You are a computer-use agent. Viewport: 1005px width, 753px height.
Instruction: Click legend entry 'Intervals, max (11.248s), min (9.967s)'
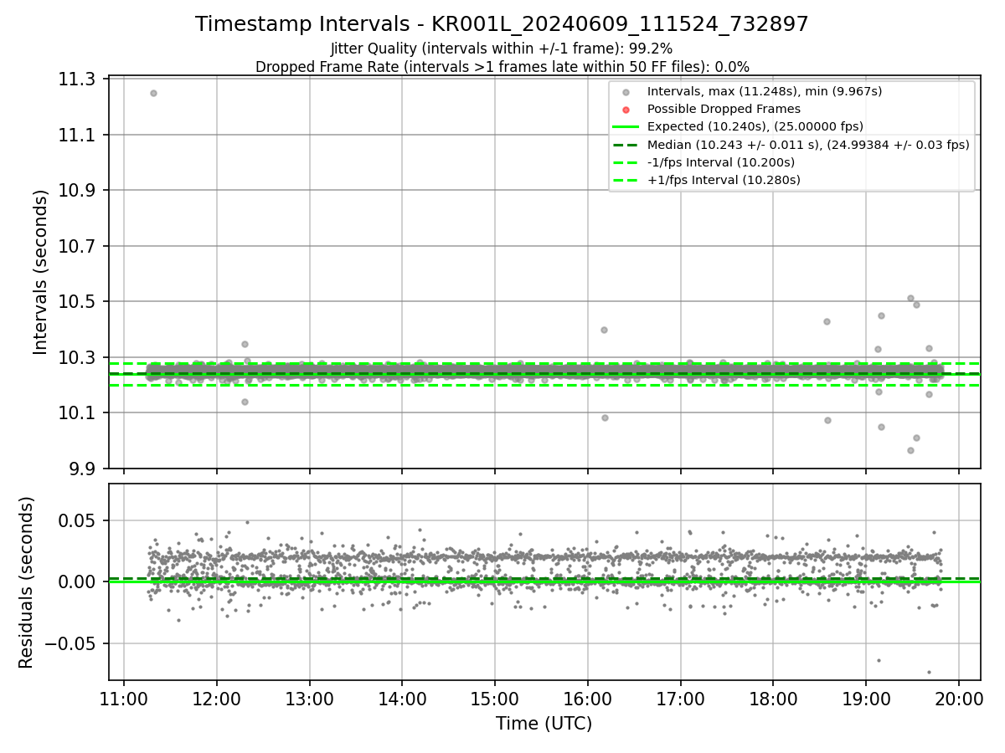coord(765,91)
